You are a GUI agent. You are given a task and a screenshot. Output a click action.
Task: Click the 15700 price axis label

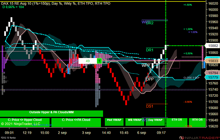point(213,102)
